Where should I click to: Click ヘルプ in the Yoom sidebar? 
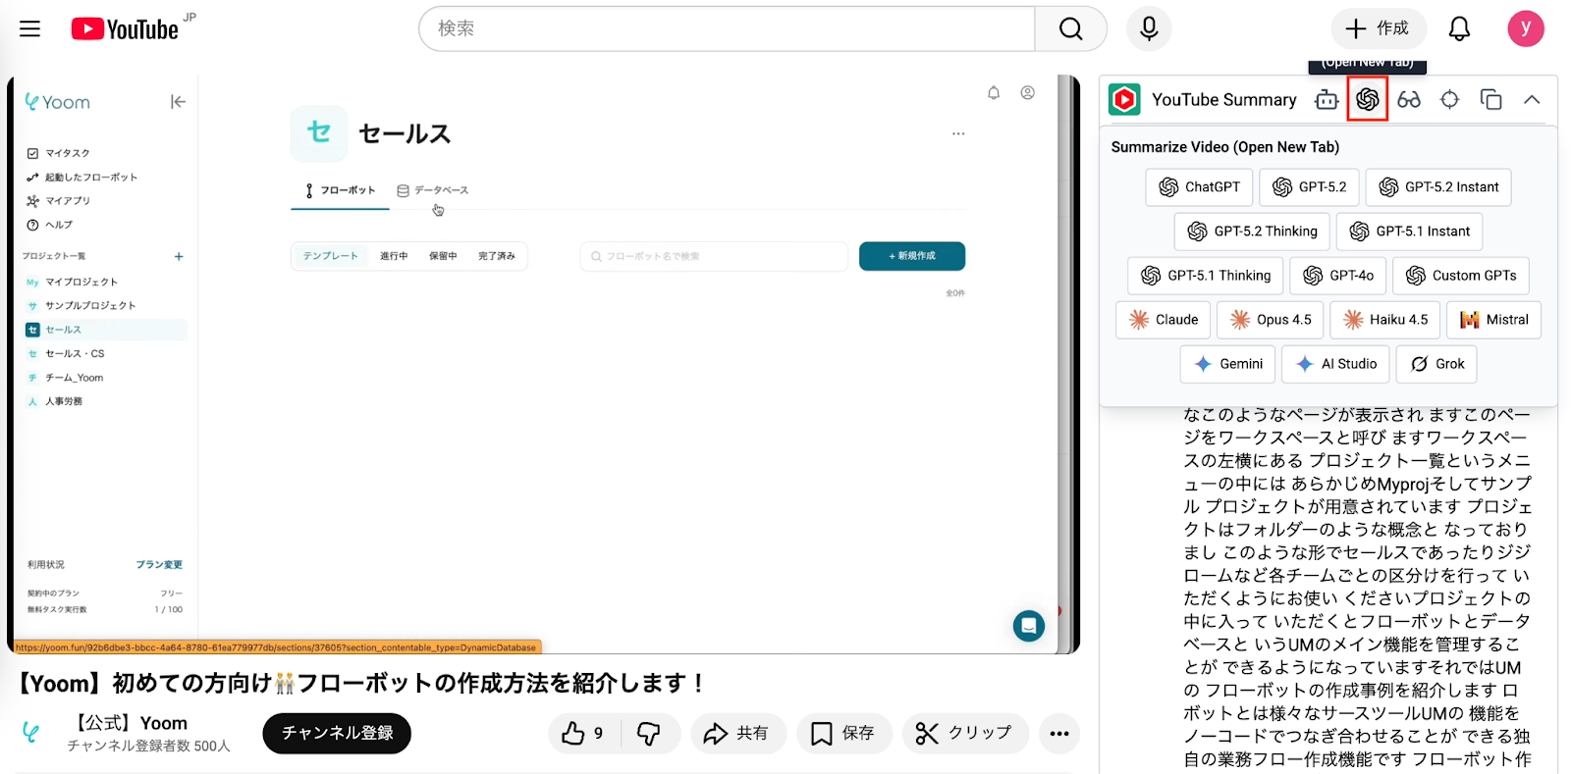(x=50, y=225)
